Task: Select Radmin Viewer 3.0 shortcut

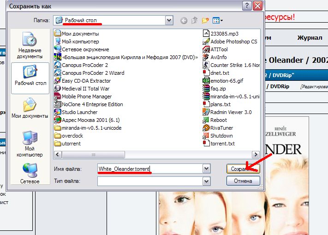Action: click(227, 112)
